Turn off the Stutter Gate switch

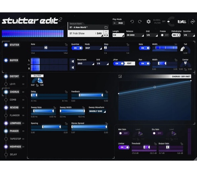144,48
